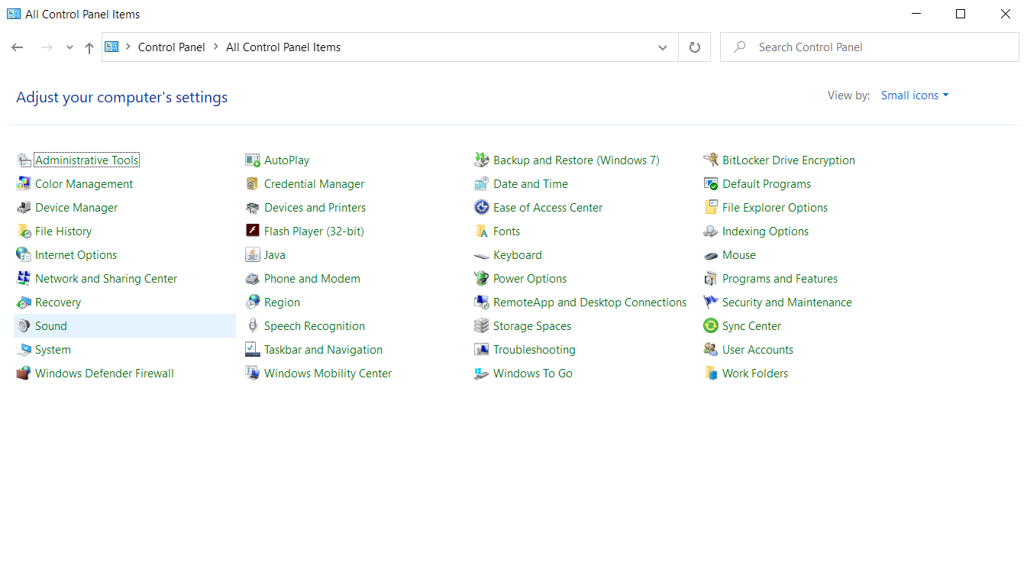Click the Sync Center green icon
Screen dimensions: 1027x563
click(x=711, y=326)
